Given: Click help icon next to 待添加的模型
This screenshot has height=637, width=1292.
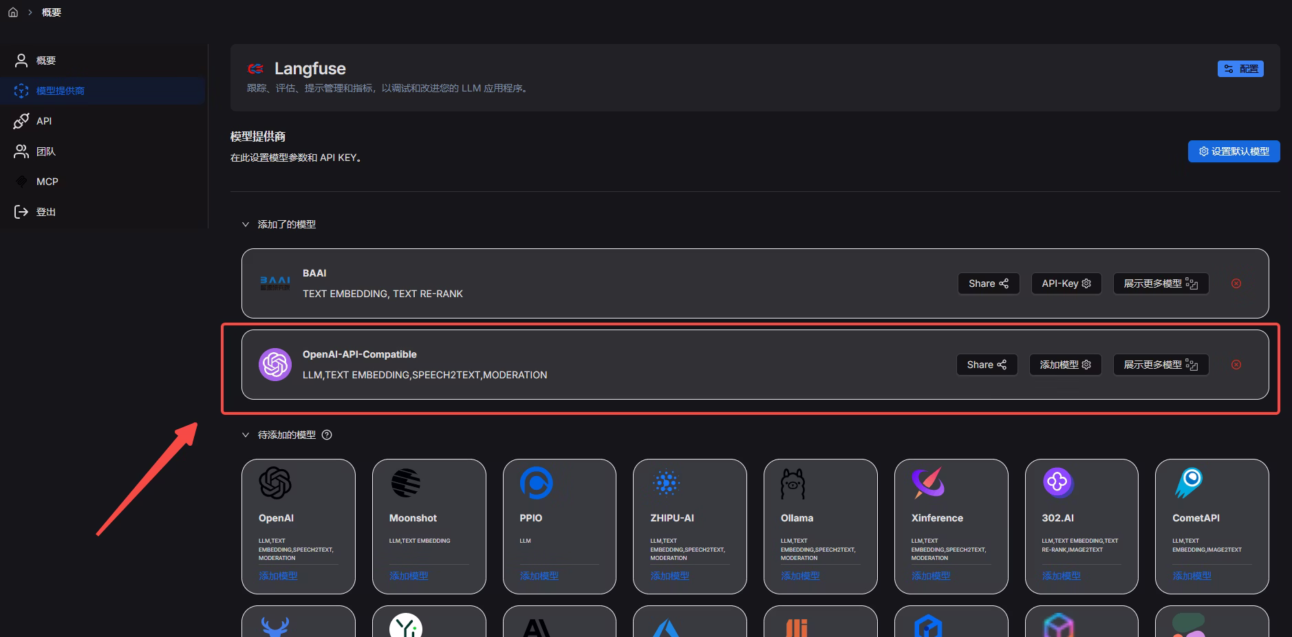Looking at the screenshot, I should click(327, 435).
